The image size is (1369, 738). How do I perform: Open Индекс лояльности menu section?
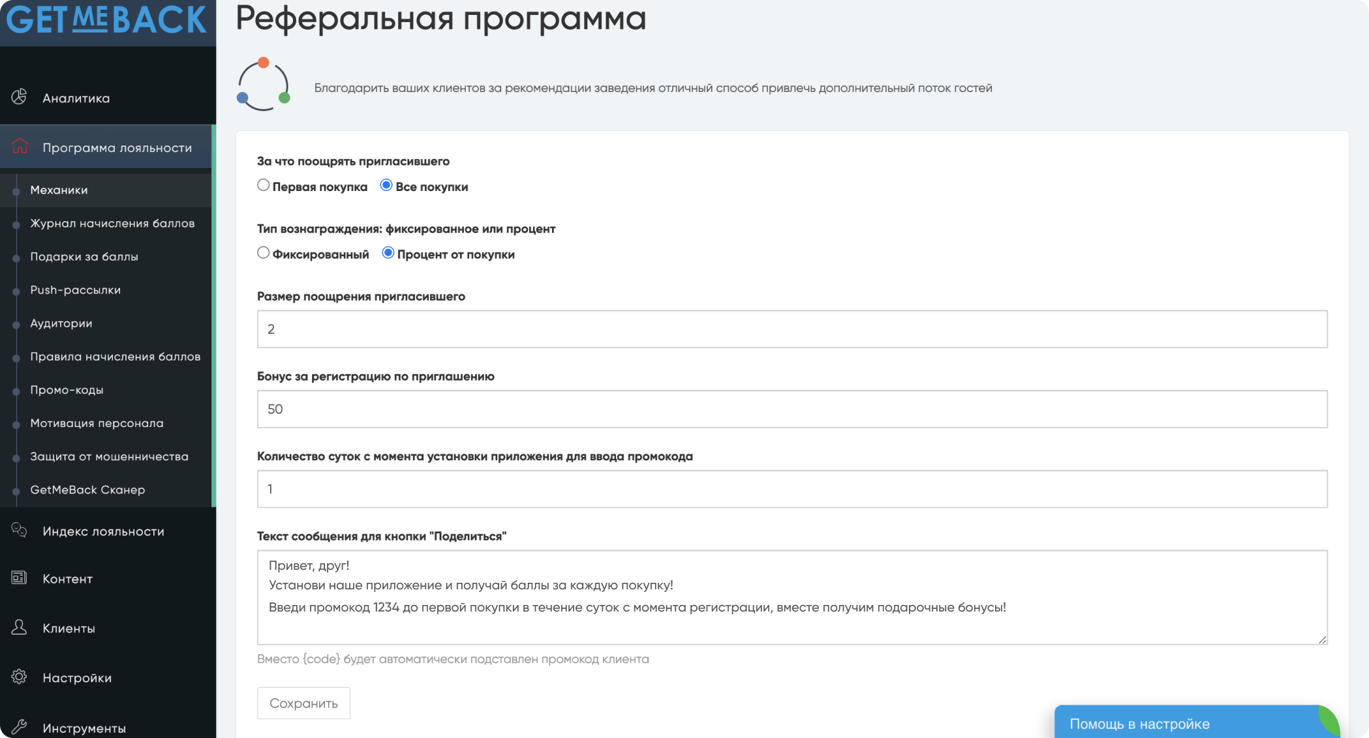pyautogui.click(x=108, y=531)
